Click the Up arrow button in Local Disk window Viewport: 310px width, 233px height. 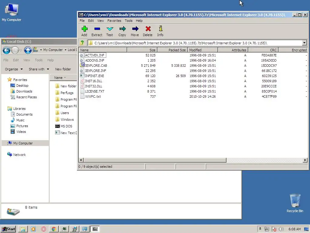(x=28, y=50)
